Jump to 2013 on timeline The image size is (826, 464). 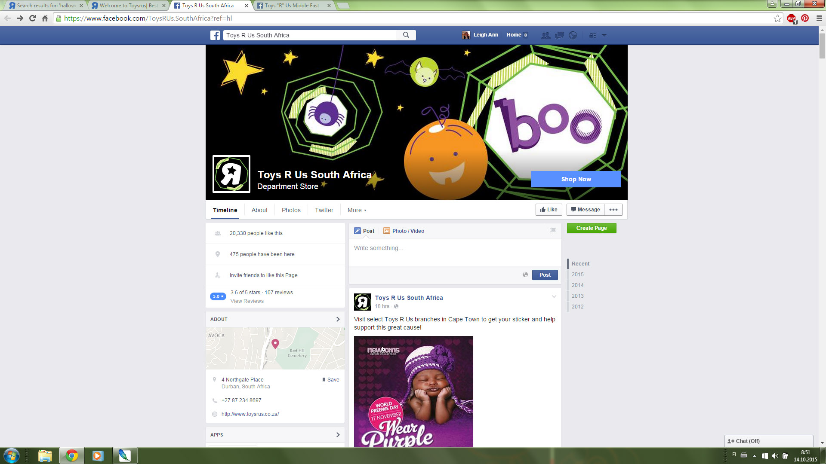pyautogui.click(x=577, y=296)
